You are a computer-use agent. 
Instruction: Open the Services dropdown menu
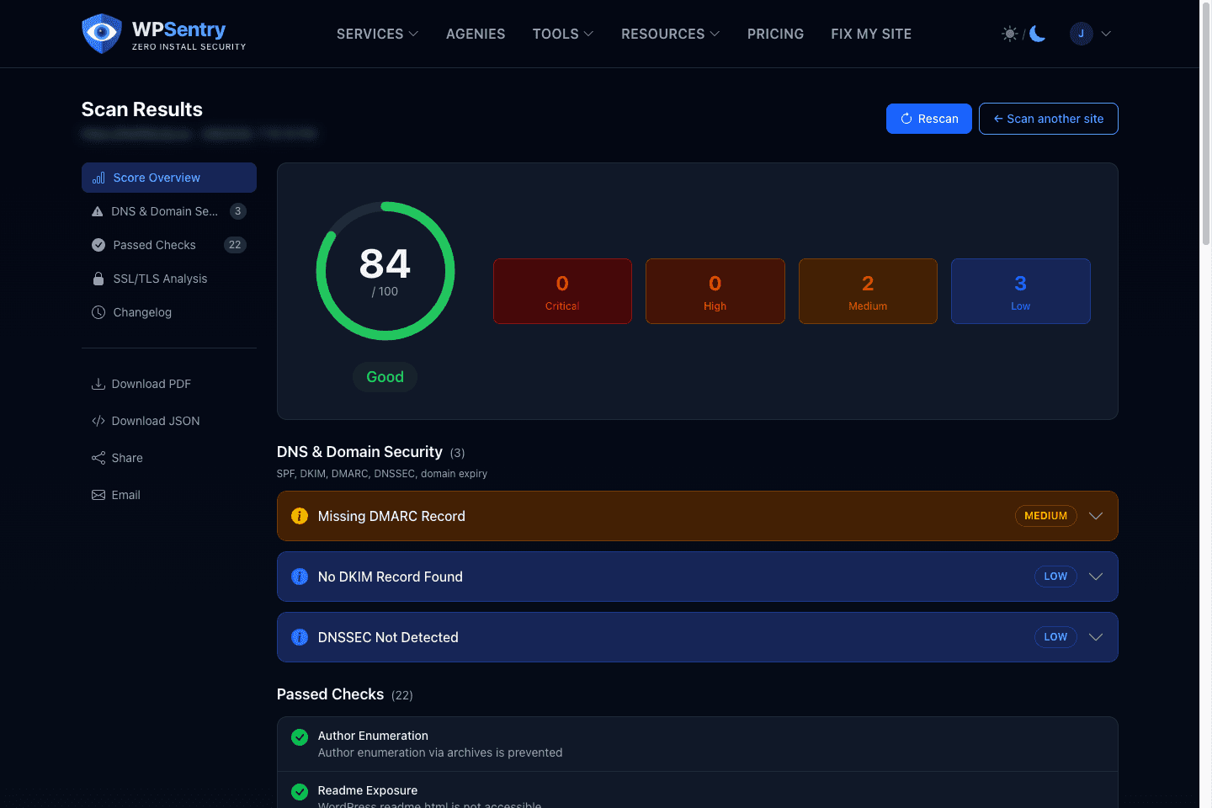point(377,34)
